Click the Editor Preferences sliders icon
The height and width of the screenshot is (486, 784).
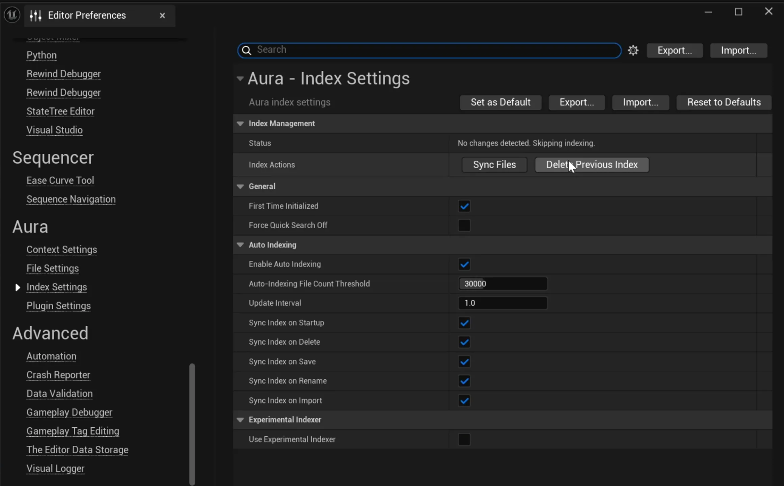35,16
